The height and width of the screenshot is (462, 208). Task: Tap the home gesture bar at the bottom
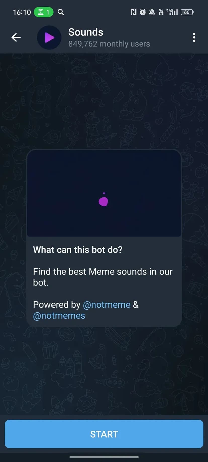tap(104, 457)
